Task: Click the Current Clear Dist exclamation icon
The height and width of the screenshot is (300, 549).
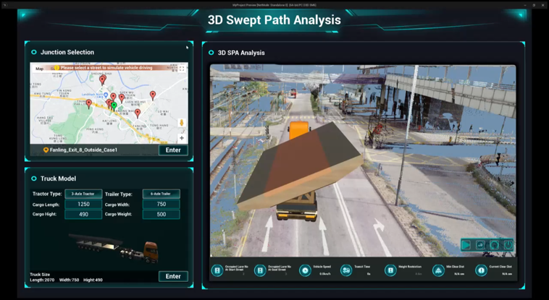Action: [481, 270]
